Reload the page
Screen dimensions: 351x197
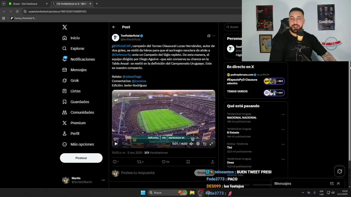click(x=17, y=11)
